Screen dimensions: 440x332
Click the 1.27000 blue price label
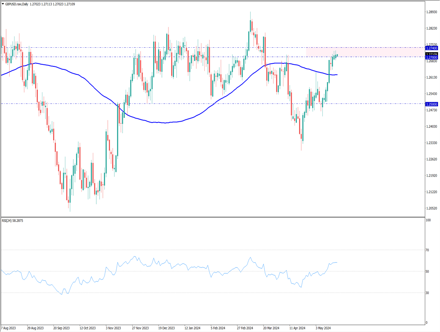tap(432, 57)
